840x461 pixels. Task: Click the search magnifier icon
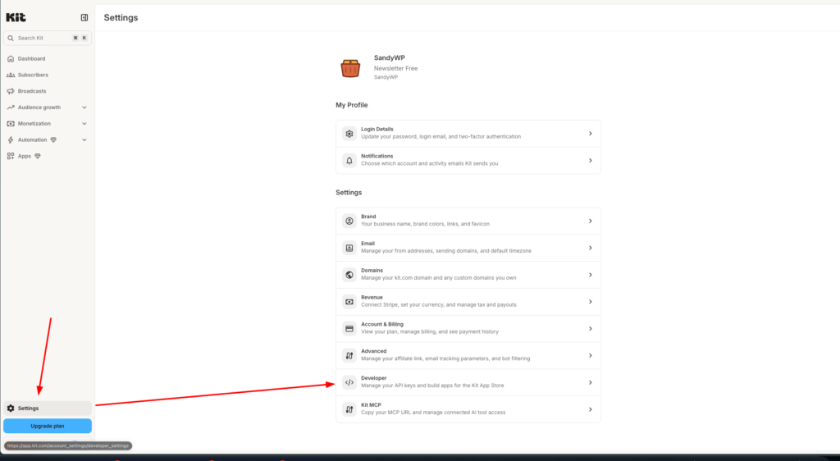[11, 38]
